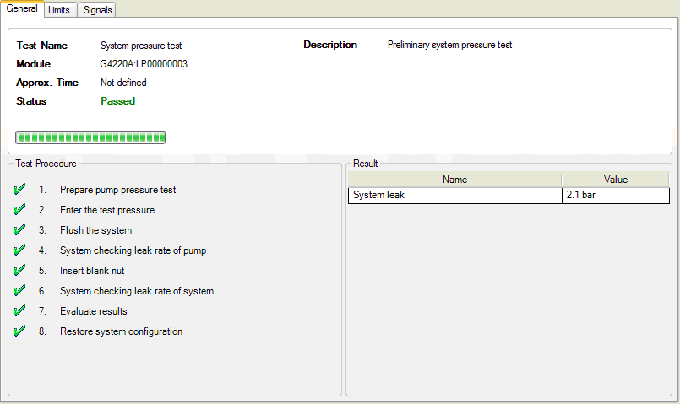Select the System leak row name cell
Viewport: 680px width, 404px height.
click(x=454, y=196)
